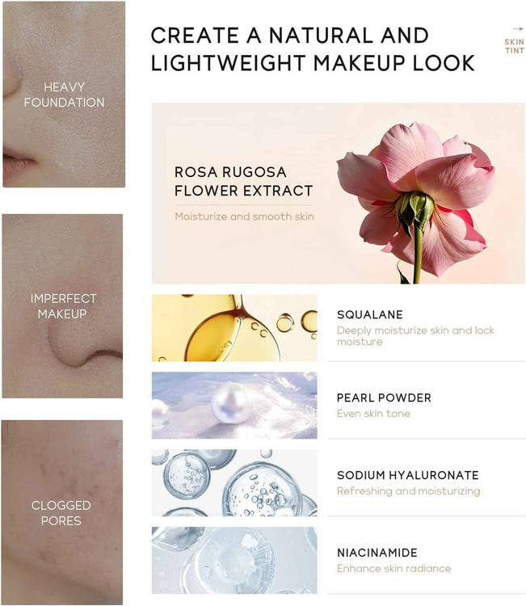Click the pink rose flower image
526x606 pixels.
tap(415, 201)
